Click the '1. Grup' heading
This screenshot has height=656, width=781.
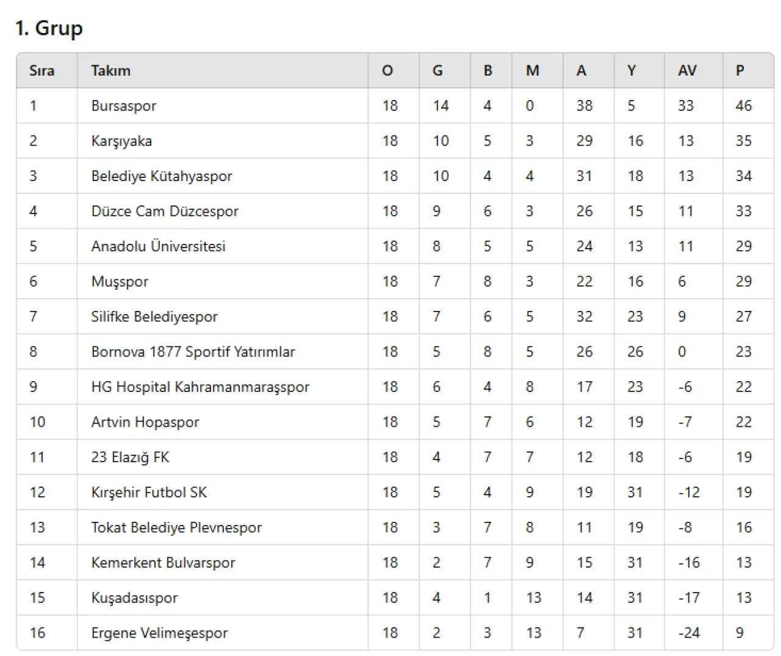point(49,28)
